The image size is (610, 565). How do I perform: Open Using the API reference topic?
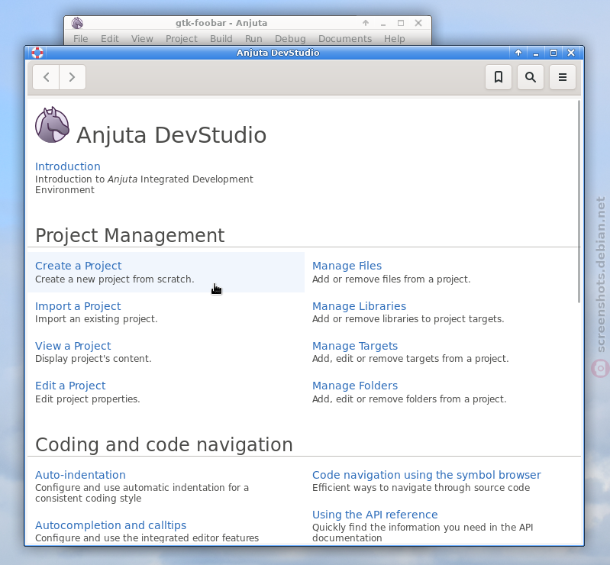point(375,515)
